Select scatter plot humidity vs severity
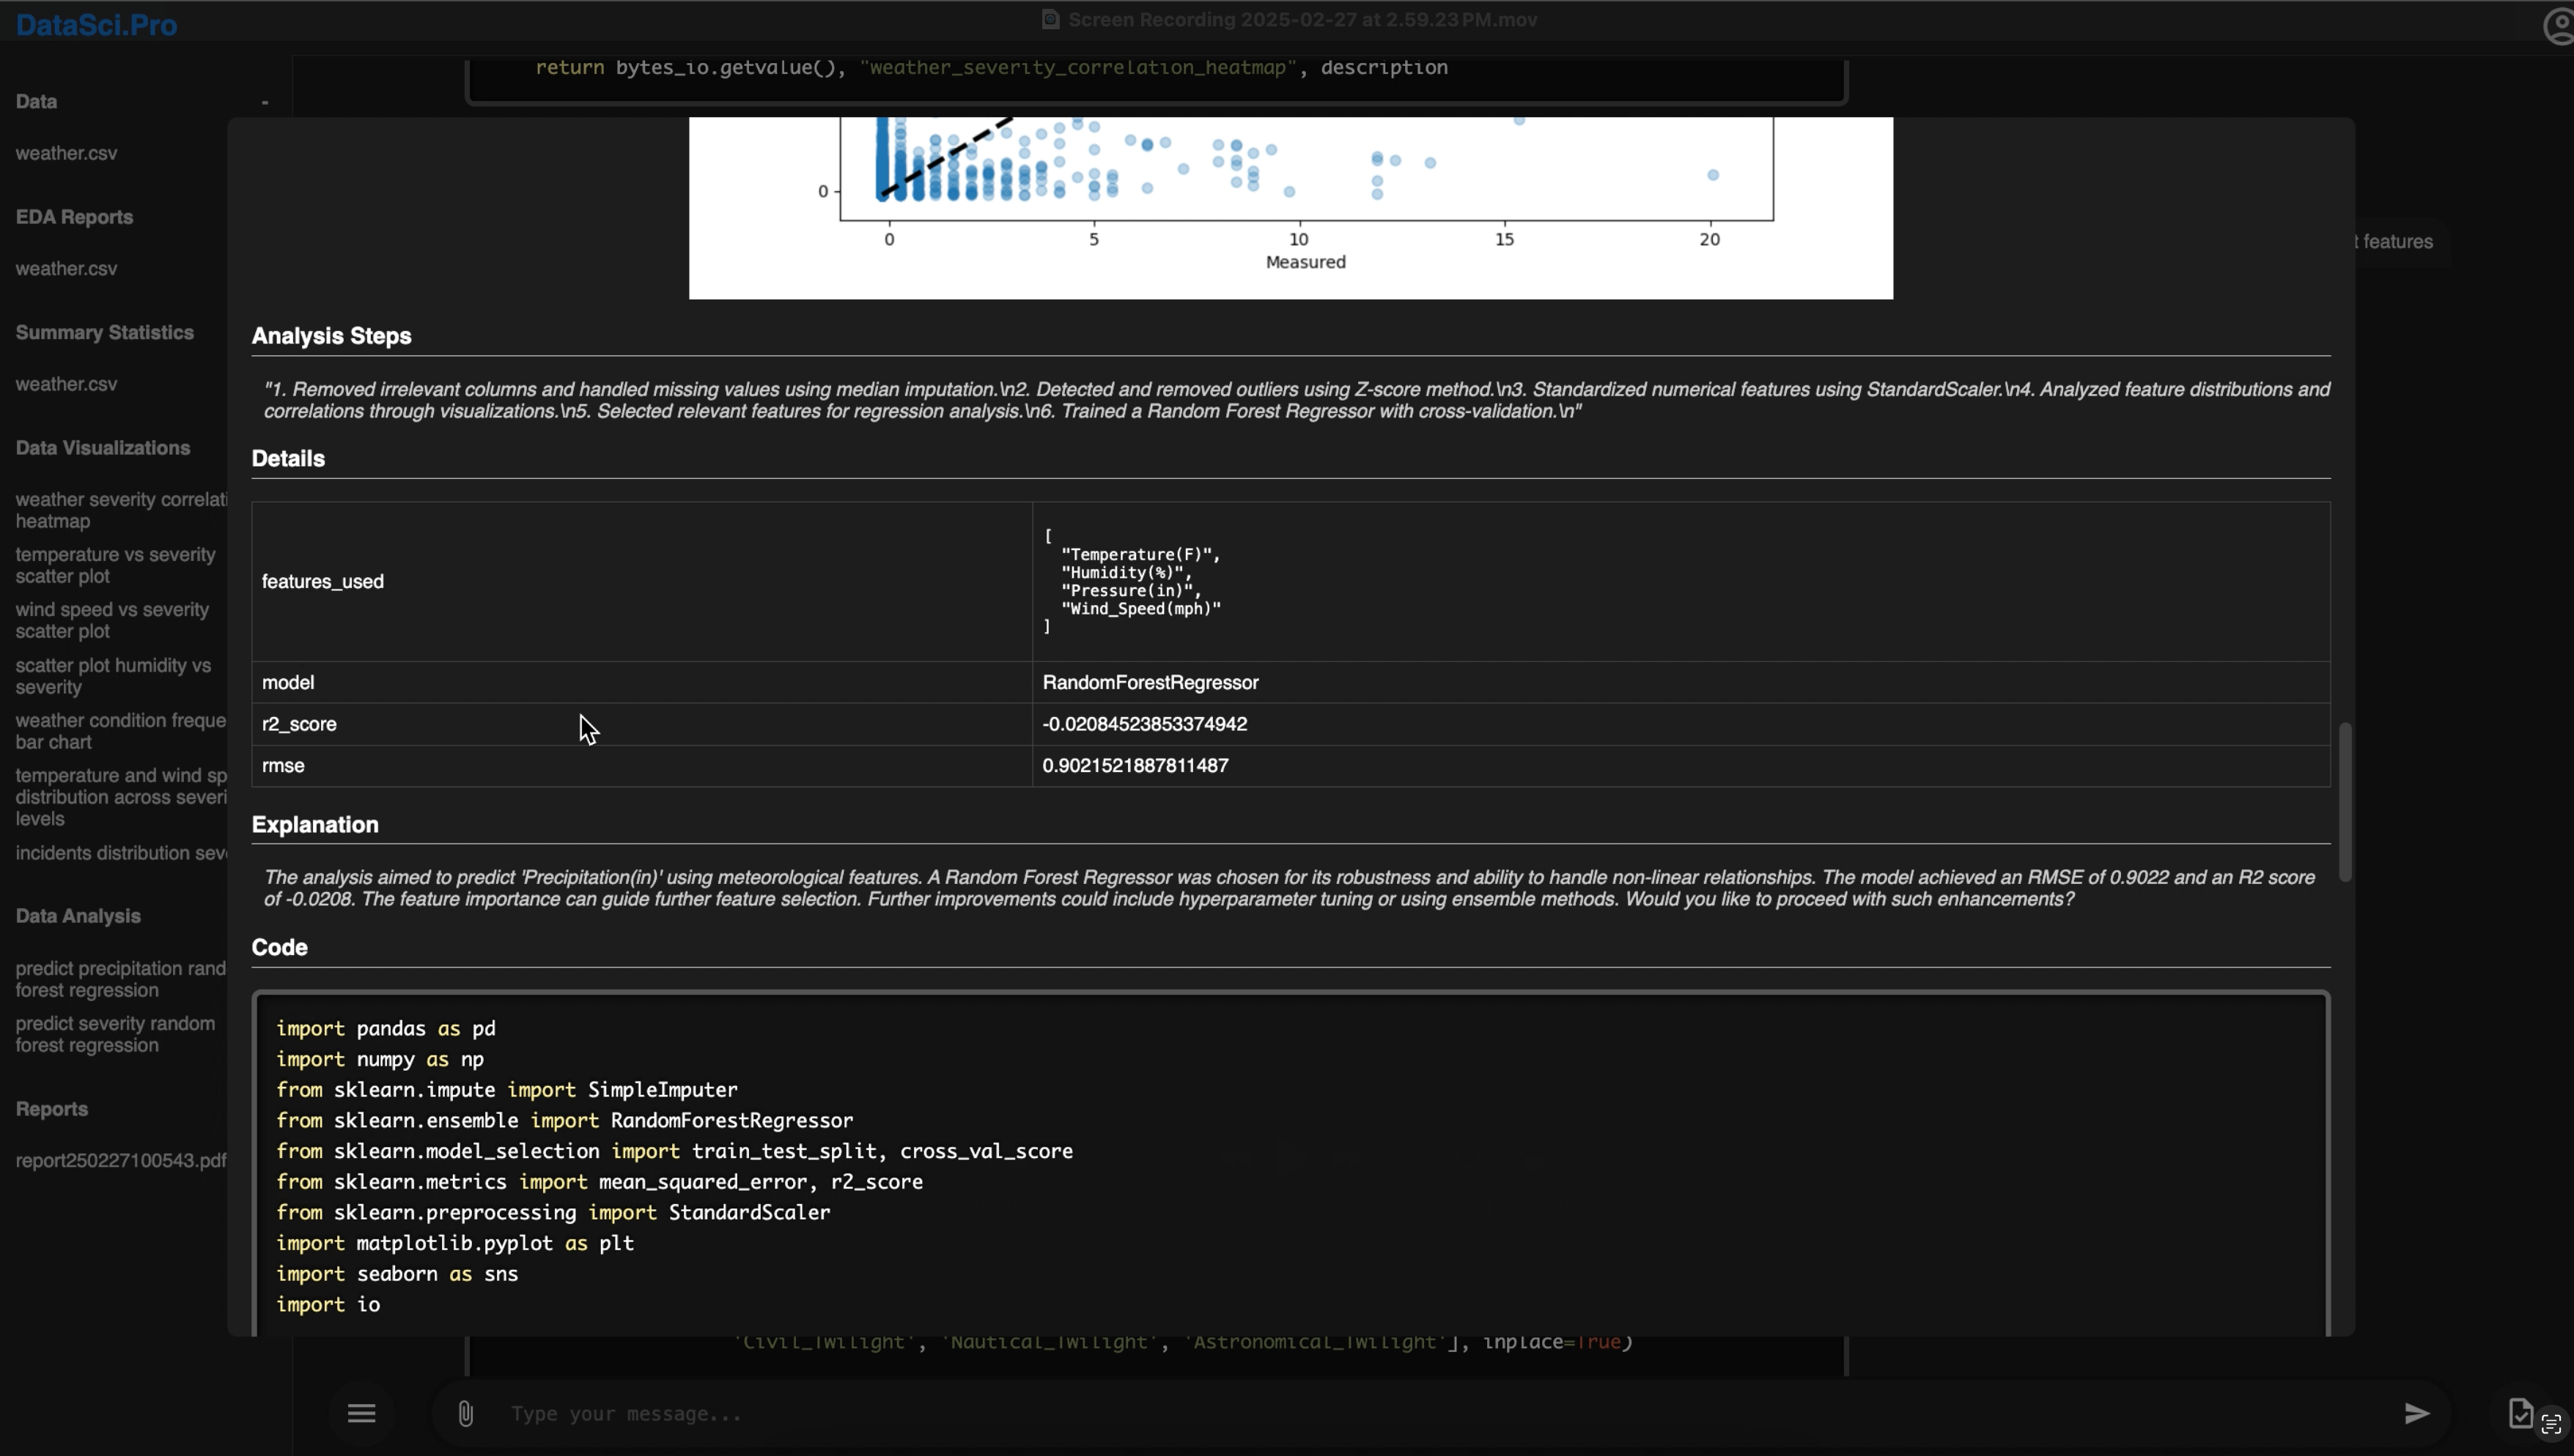This screenshot has height=1456, width=2574. 113,676
